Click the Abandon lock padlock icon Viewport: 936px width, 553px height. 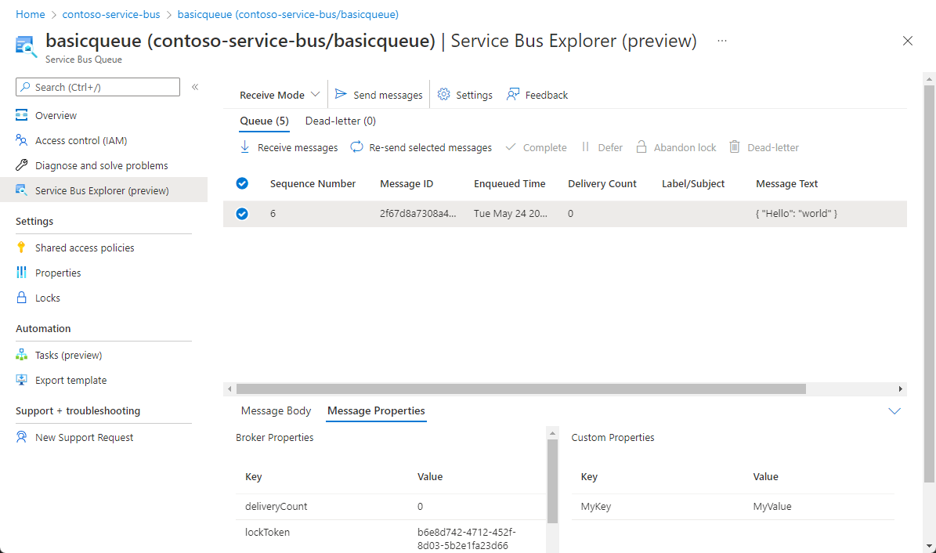641,147
